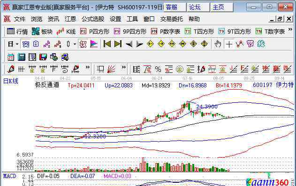The width and height of the screenshot is (296, 186).
Task: Click the 日K线 chart label
Action: coord(11,81)
